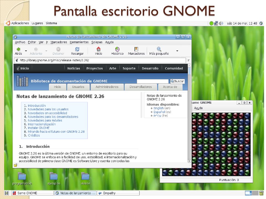Go back with the Atrás arrow icon

tap(18, 49)
